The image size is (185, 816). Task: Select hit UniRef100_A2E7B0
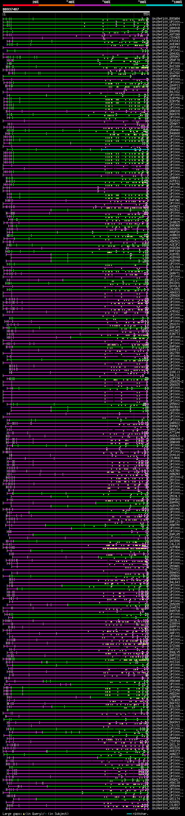[x=166, y=471]
